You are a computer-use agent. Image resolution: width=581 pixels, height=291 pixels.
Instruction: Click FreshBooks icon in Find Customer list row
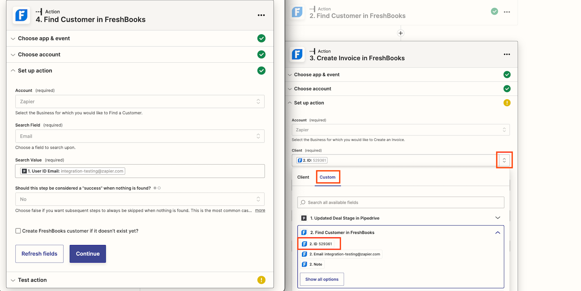[304, 232]
